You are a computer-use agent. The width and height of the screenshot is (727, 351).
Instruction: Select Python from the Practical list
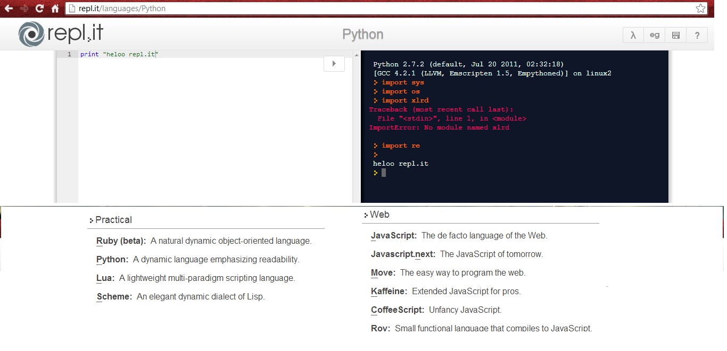[x=112, y=260]
